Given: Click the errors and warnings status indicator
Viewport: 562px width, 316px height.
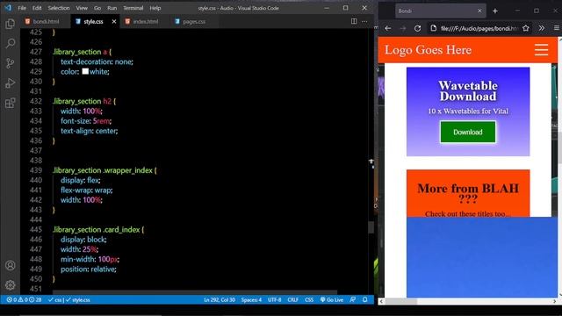Looking at the screenshot, I should click(x=24, y=300).
